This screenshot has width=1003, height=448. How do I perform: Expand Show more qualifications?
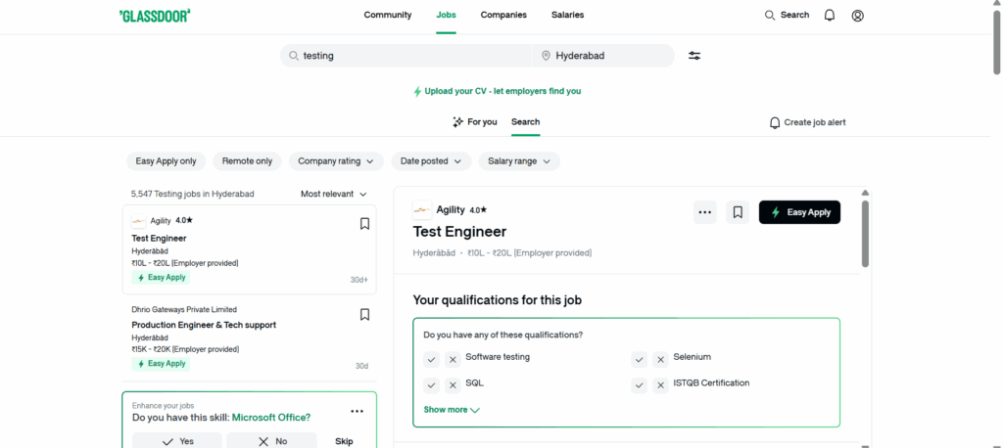pos(452,410)
